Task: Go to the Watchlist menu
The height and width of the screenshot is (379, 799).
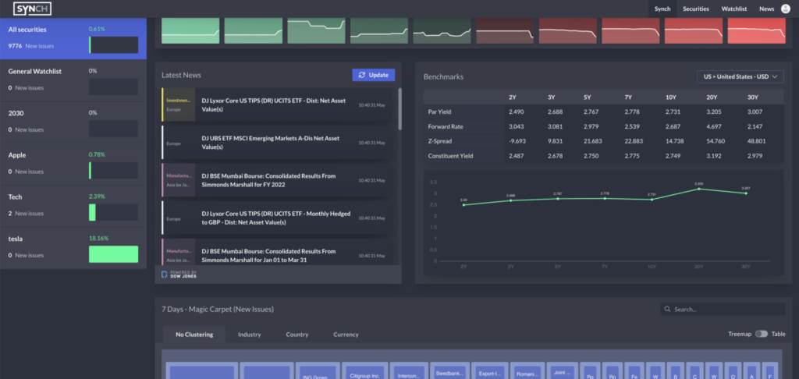Action: click(x=733, y=9)
